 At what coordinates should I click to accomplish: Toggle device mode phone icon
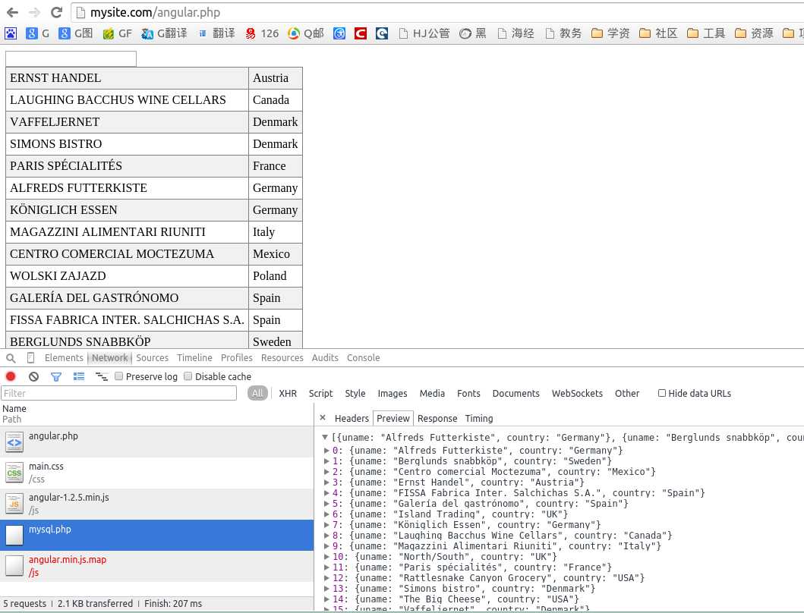30,358
